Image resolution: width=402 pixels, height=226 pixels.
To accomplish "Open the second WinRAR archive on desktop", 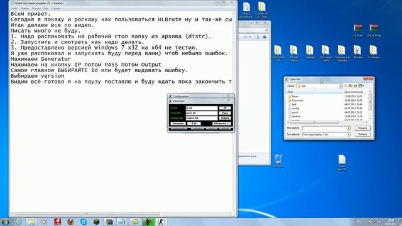I will (x=374, y=30).
